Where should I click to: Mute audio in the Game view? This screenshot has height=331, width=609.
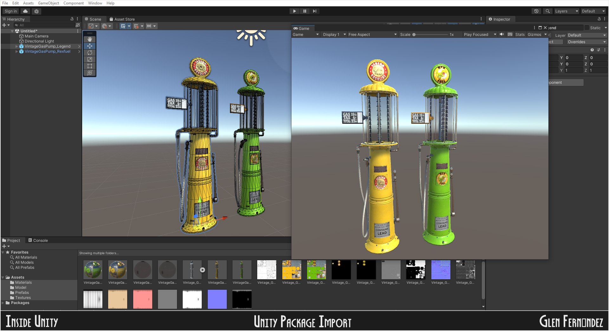(x=502, y=34)
